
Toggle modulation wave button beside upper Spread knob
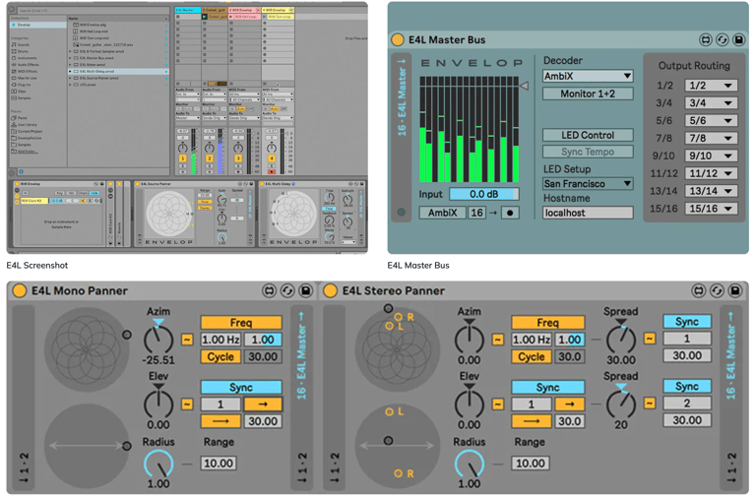pos(650,339)
